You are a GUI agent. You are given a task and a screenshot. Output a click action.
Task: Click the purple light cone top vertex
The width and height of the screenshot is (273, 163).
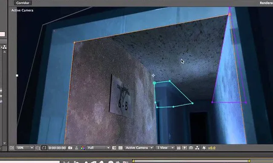click(229, 8)
